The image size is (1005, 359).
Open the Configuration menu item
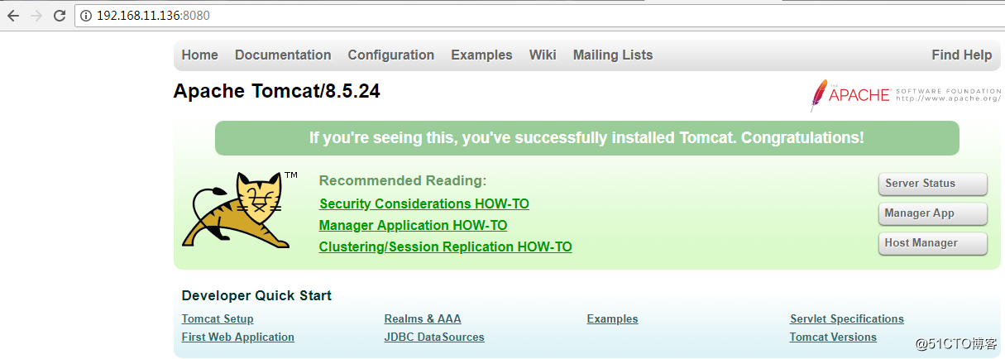[391, 55]
